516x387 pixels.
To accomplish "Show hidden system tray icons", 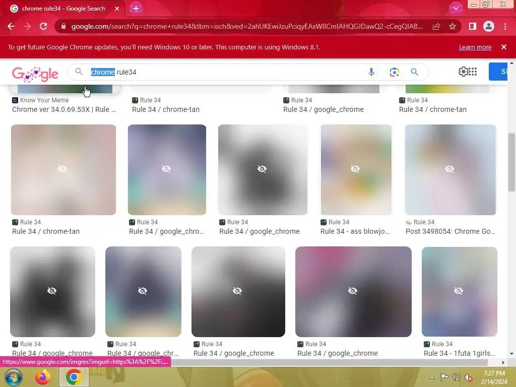I will 432,377.
